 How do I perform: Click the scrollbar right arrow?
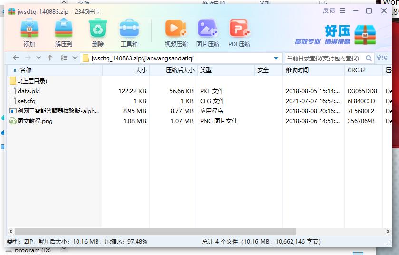point(388,231)
